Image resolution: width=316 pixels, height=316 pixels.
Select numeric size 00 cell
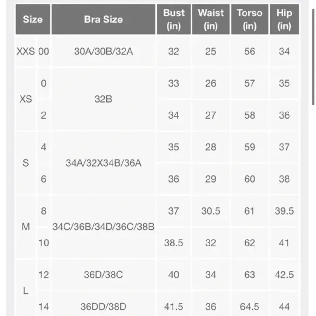tap(44, 52)
